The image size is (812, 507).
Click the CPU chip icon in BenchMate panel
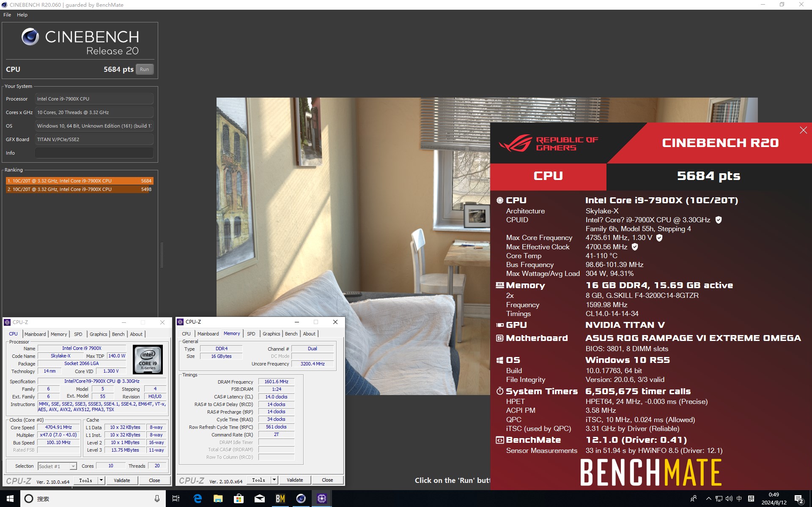[500, 200]
